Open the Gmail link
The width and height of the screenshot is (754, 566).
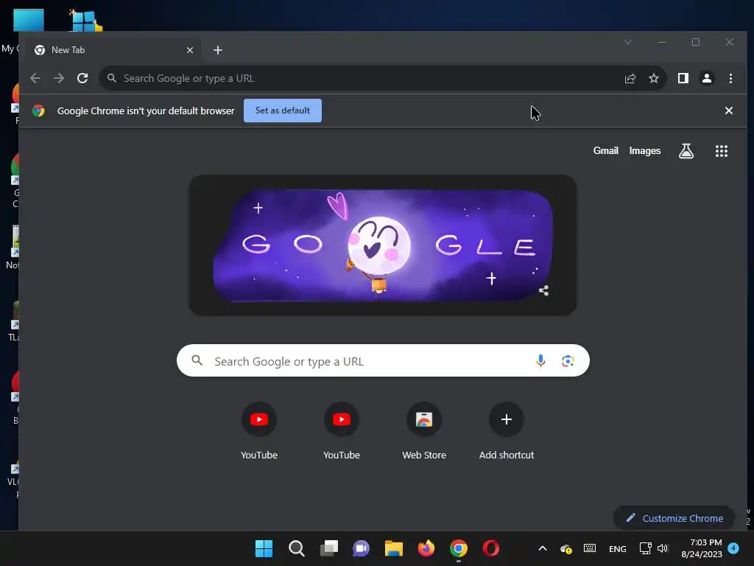click(605, 150)
